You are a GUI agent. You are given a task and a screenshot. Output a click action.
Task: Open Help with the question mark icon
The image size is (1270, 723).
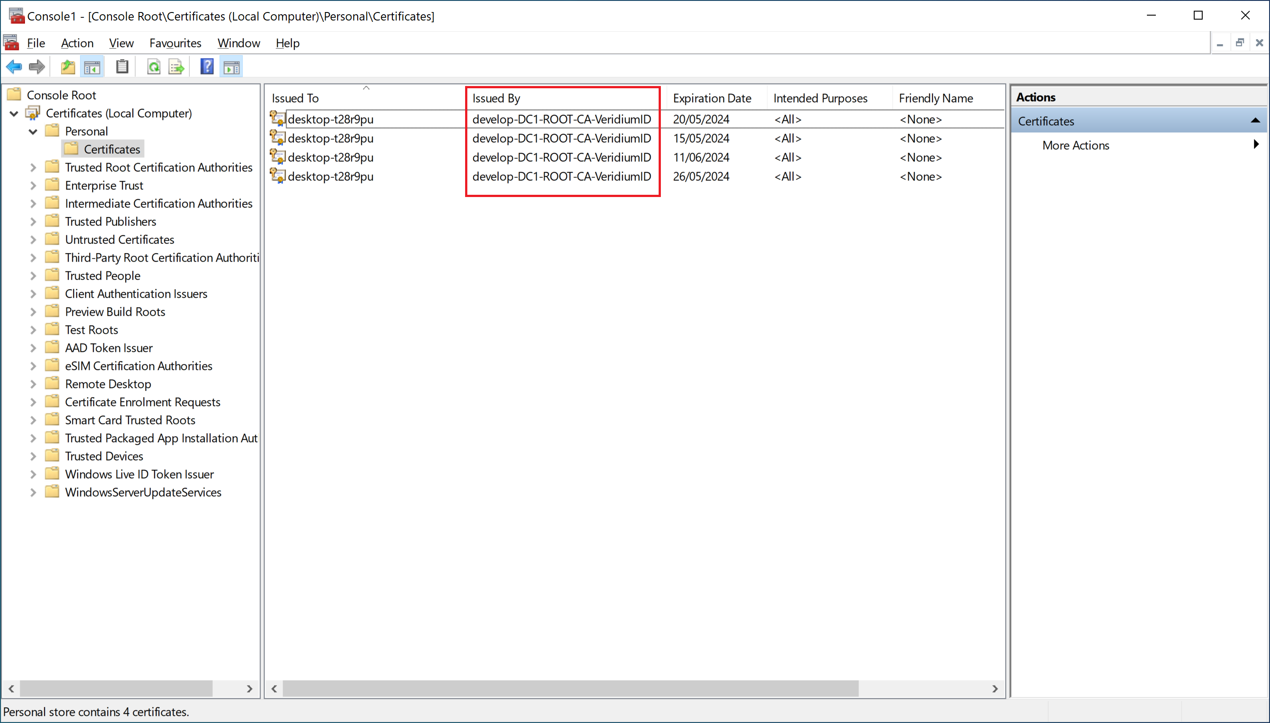point(206,66)
